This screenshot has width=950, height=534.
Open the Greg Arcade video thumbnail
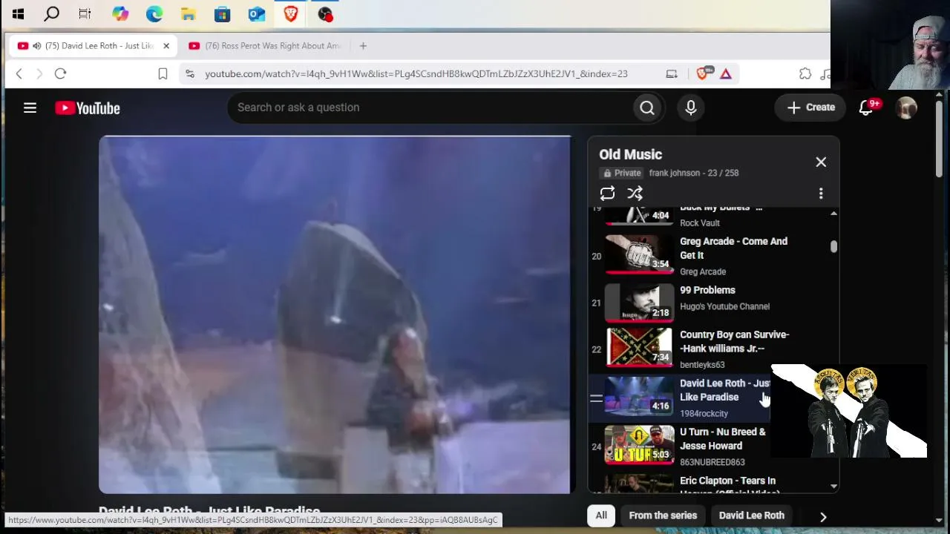(x=639, y=254)
